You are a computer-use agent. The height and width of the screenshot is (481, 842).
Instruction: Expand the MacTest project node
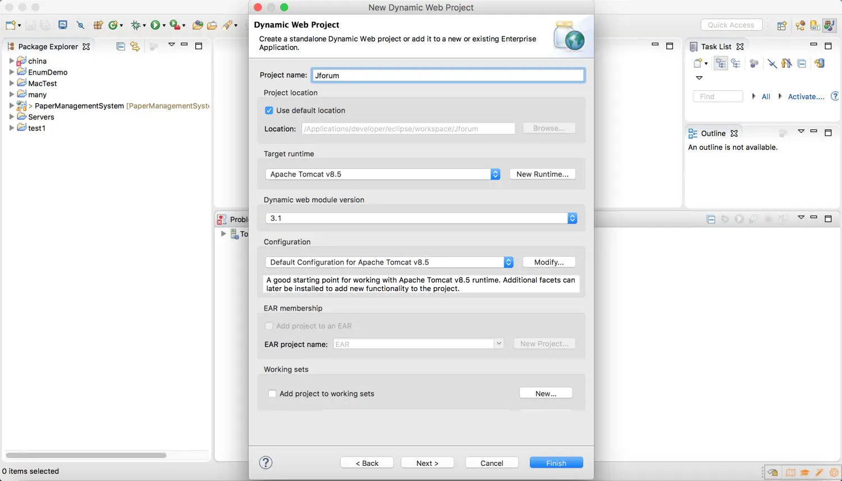[x=11, y=83]
